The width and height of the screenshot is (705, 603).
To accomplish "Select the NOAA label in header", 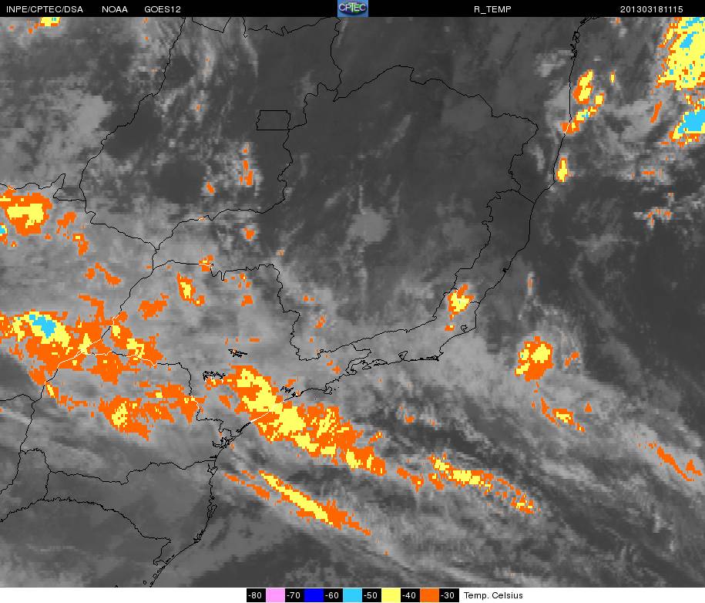I will point(115,9).
